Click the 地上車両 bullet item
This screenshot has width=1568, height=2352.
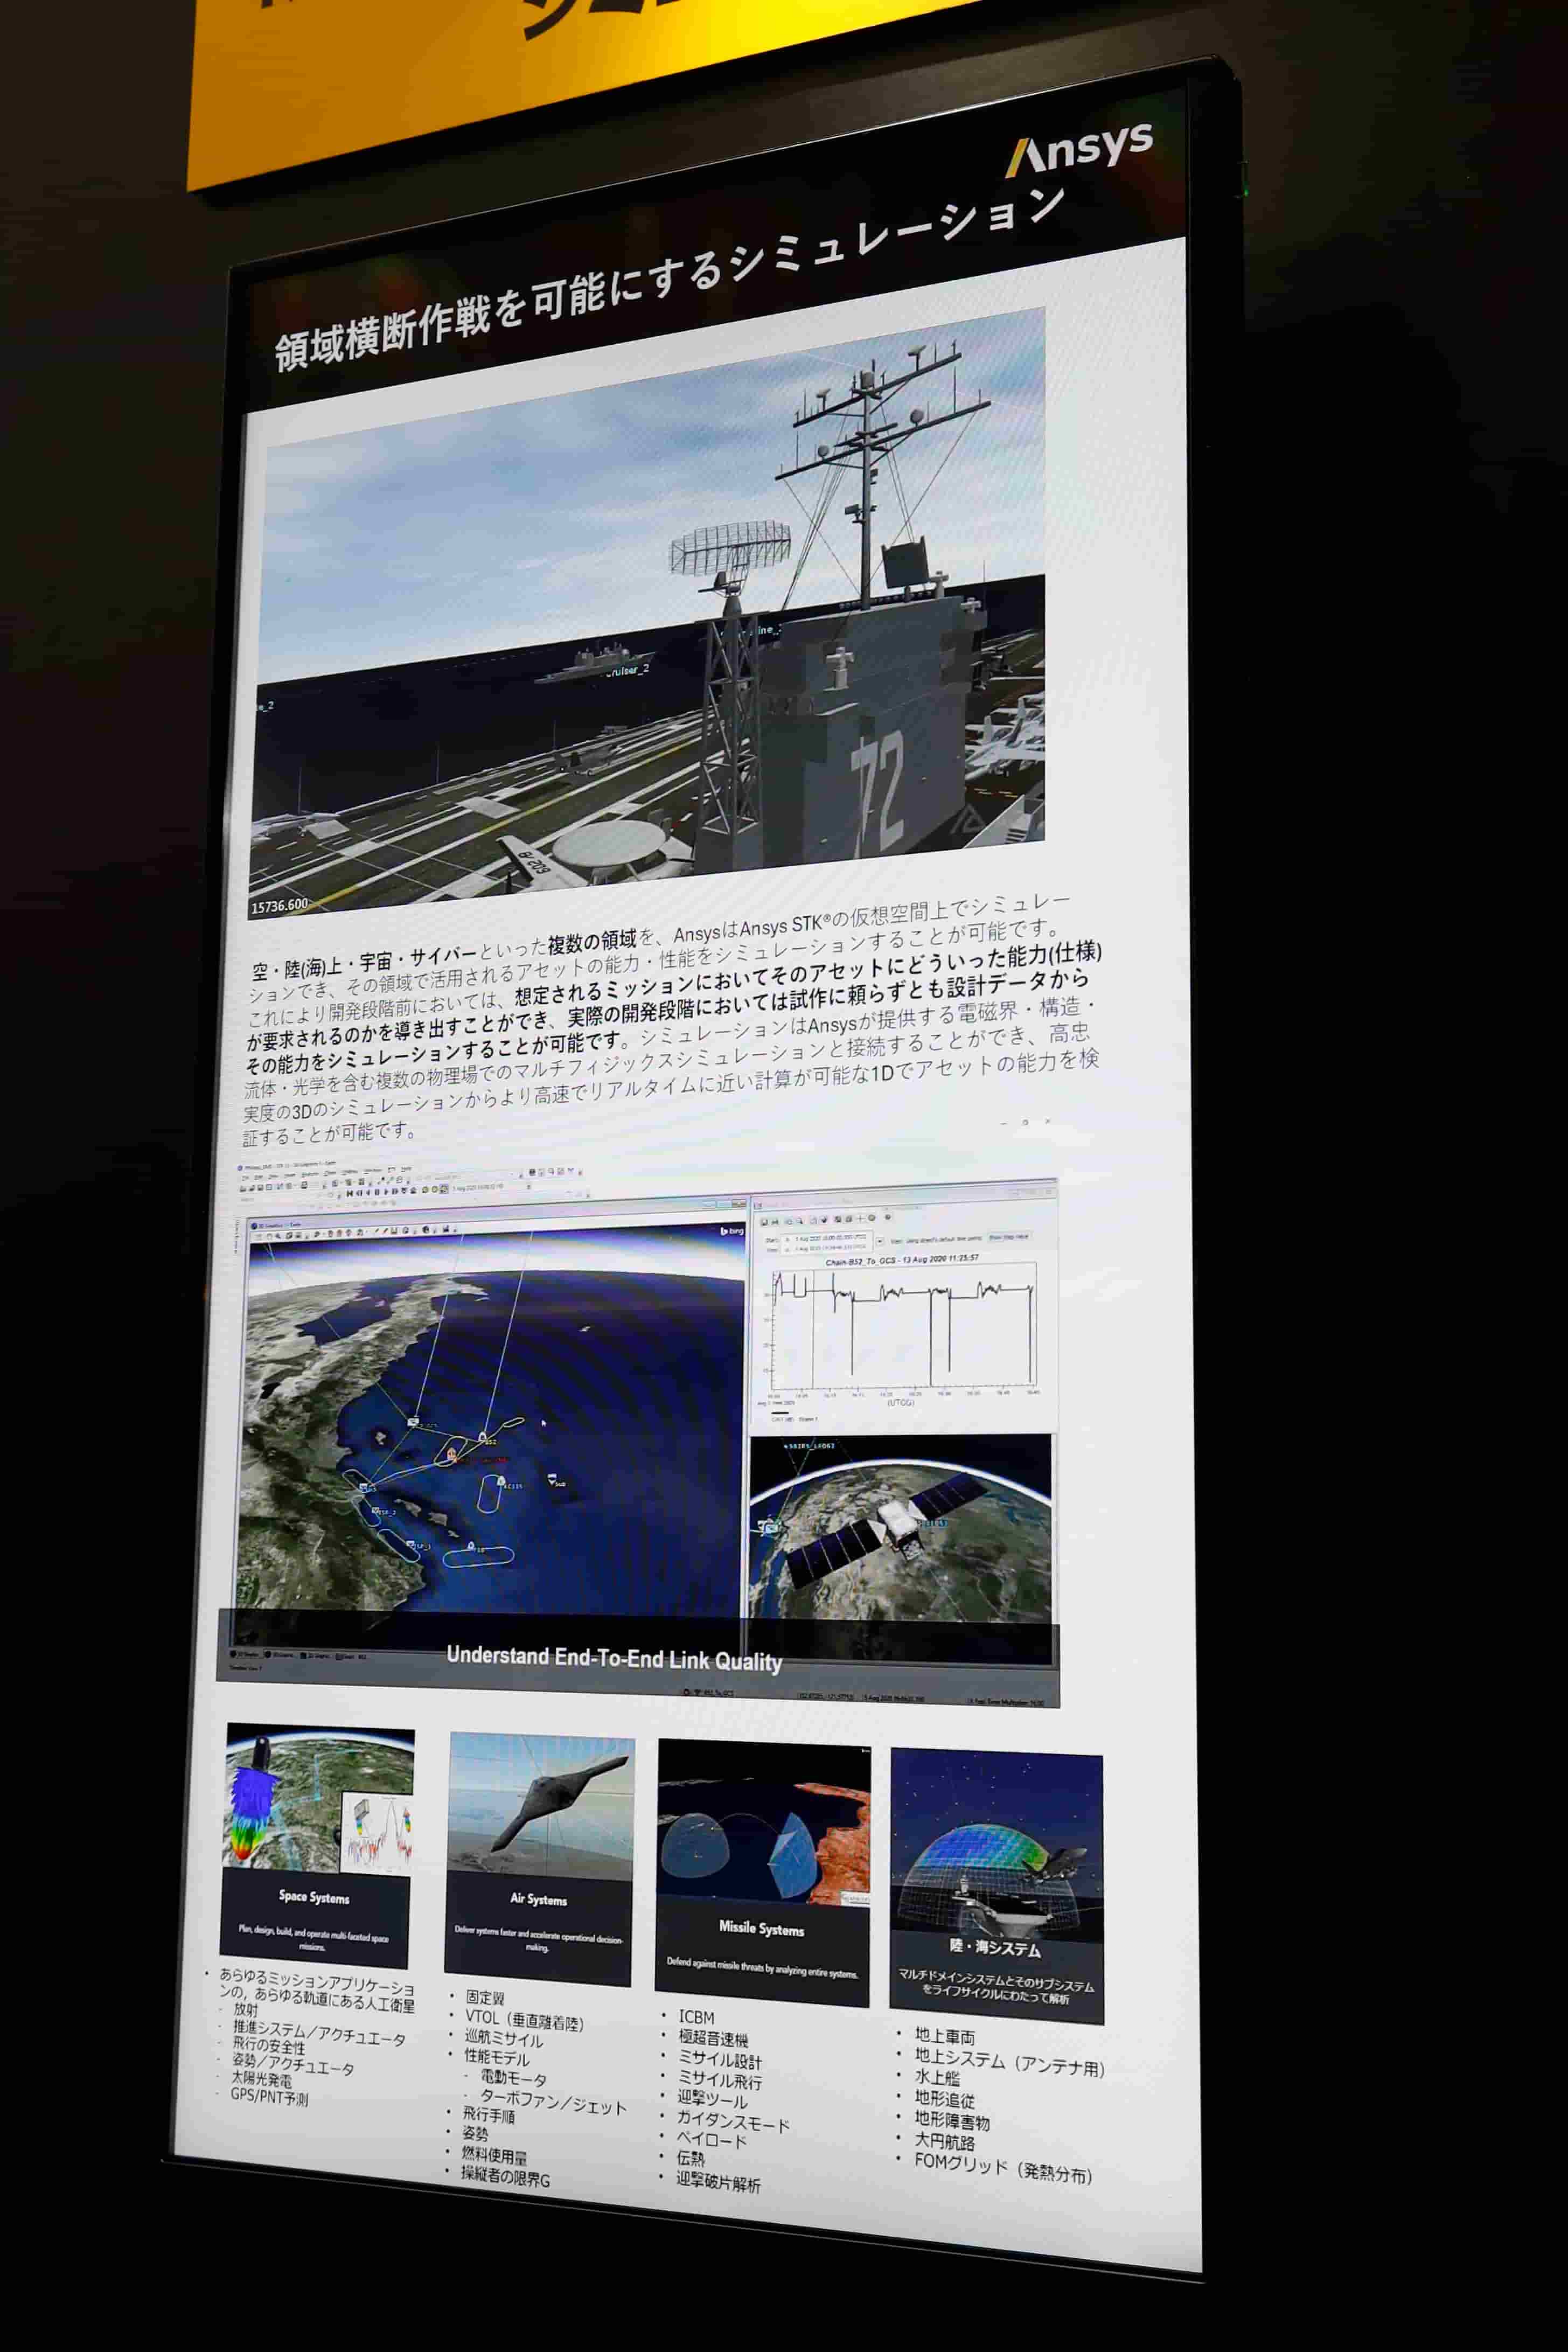944,2035
